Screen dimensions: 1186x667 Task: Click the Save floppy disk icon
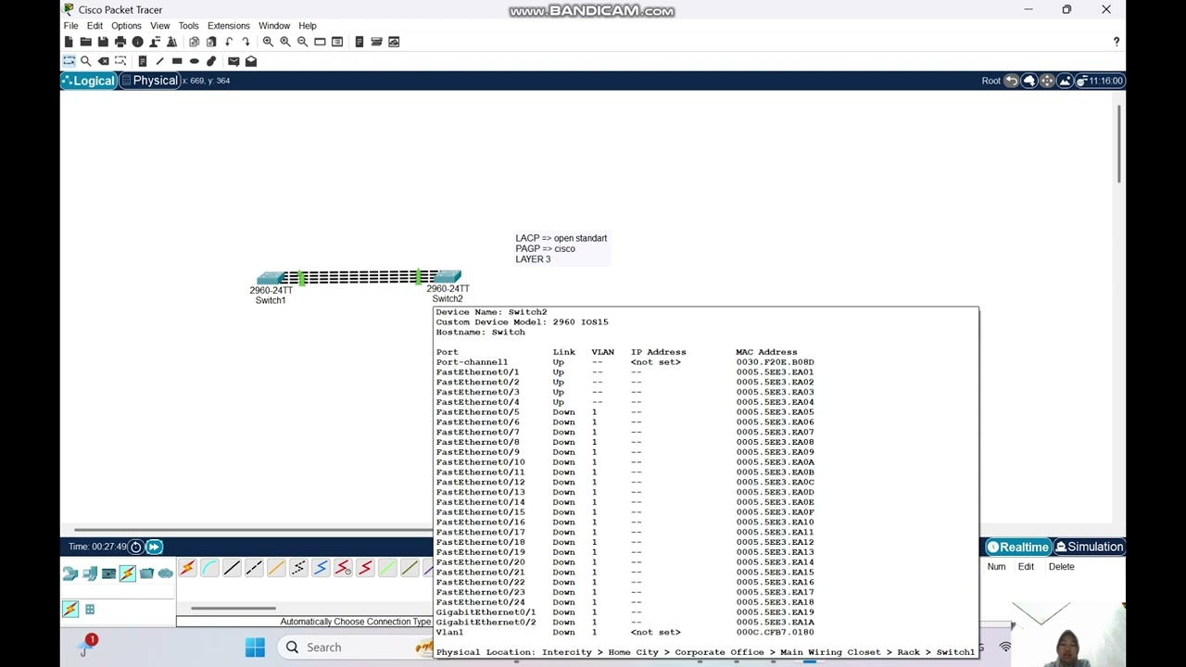[103, 42]
